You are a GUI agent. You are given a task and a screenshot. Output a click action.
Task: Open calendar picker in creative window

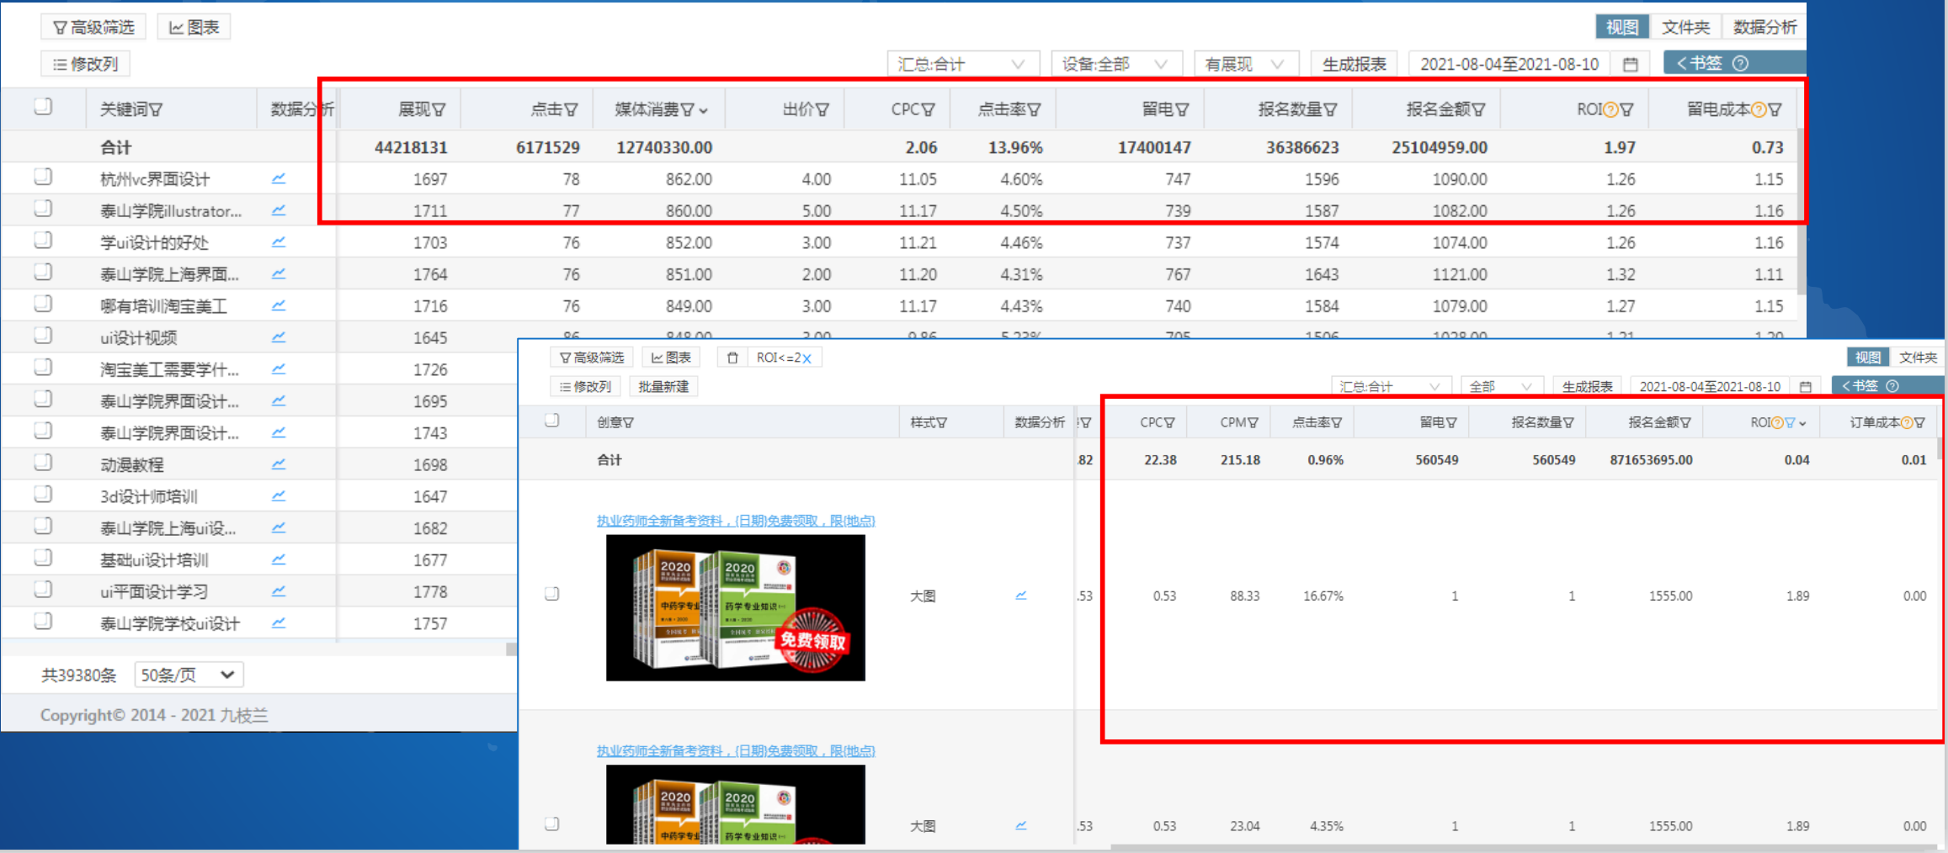[x=1806, y=387]
